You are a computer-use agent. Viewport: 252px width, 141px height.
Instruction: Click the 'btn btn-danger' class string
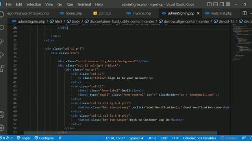click(x=115, y=120)
